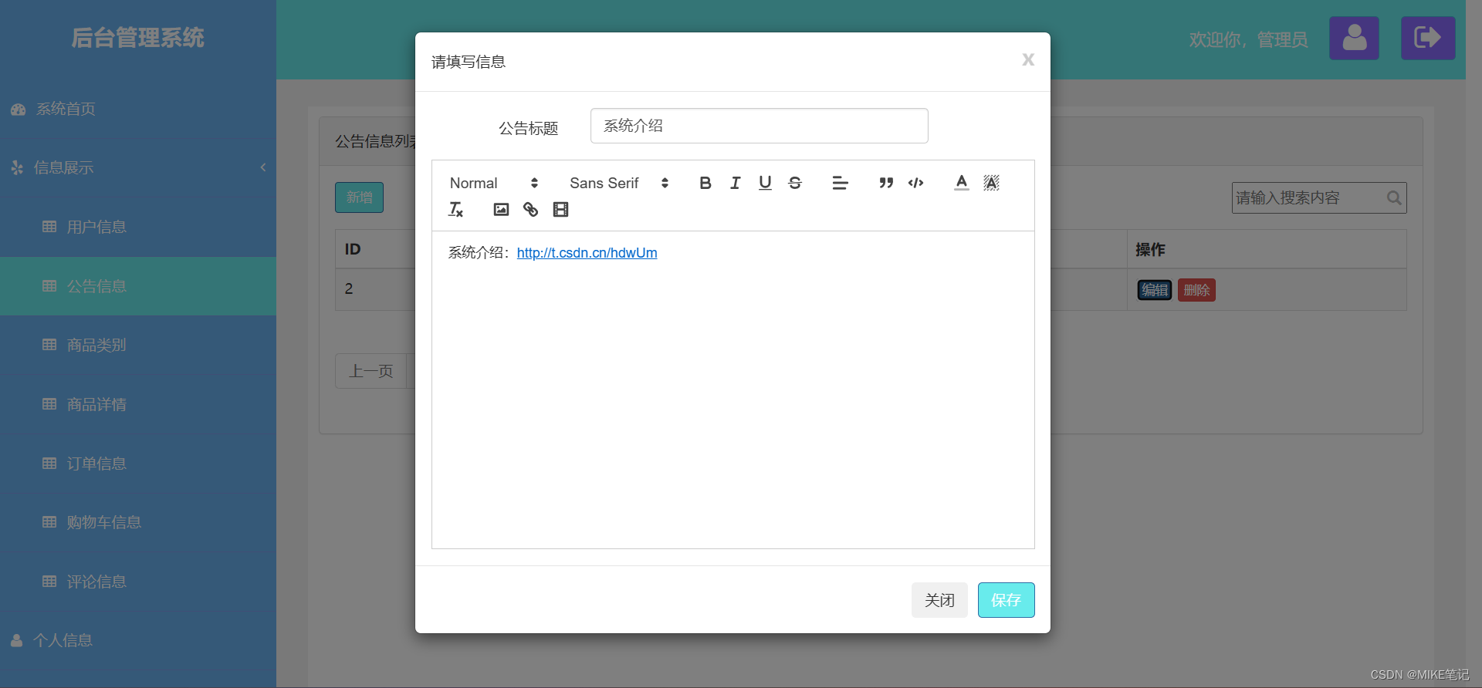Click the person icon beside 个人信息
The height and width of the screenshot is (688, 1482).
(x=17, y=640)
